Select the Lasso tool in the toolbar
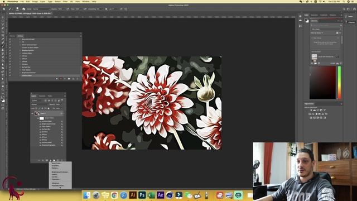The width and height of the screenshot is (357, 201). [x=3, y=25]
